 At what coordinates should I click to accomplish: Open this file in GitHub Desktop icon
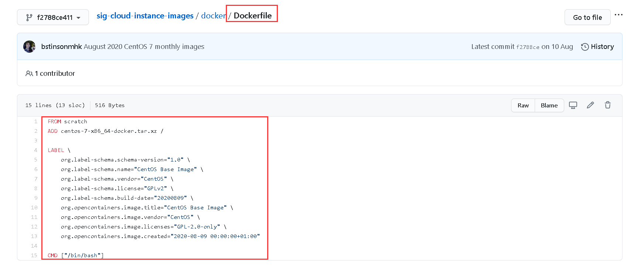click(x=573, y=106)
